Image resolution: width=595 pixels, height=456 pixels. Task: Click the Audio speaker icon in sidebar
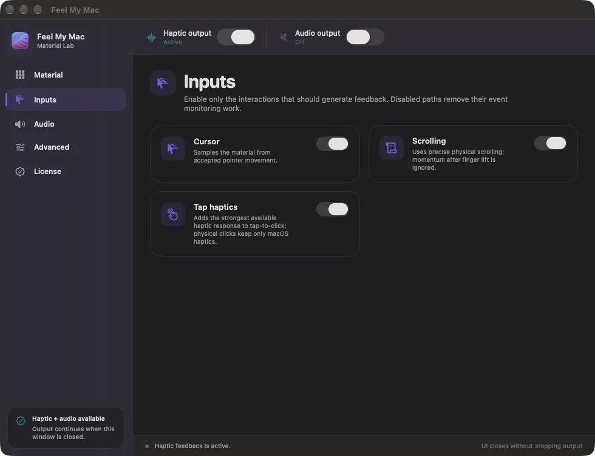pyautogui.click(x=20, y=124)
